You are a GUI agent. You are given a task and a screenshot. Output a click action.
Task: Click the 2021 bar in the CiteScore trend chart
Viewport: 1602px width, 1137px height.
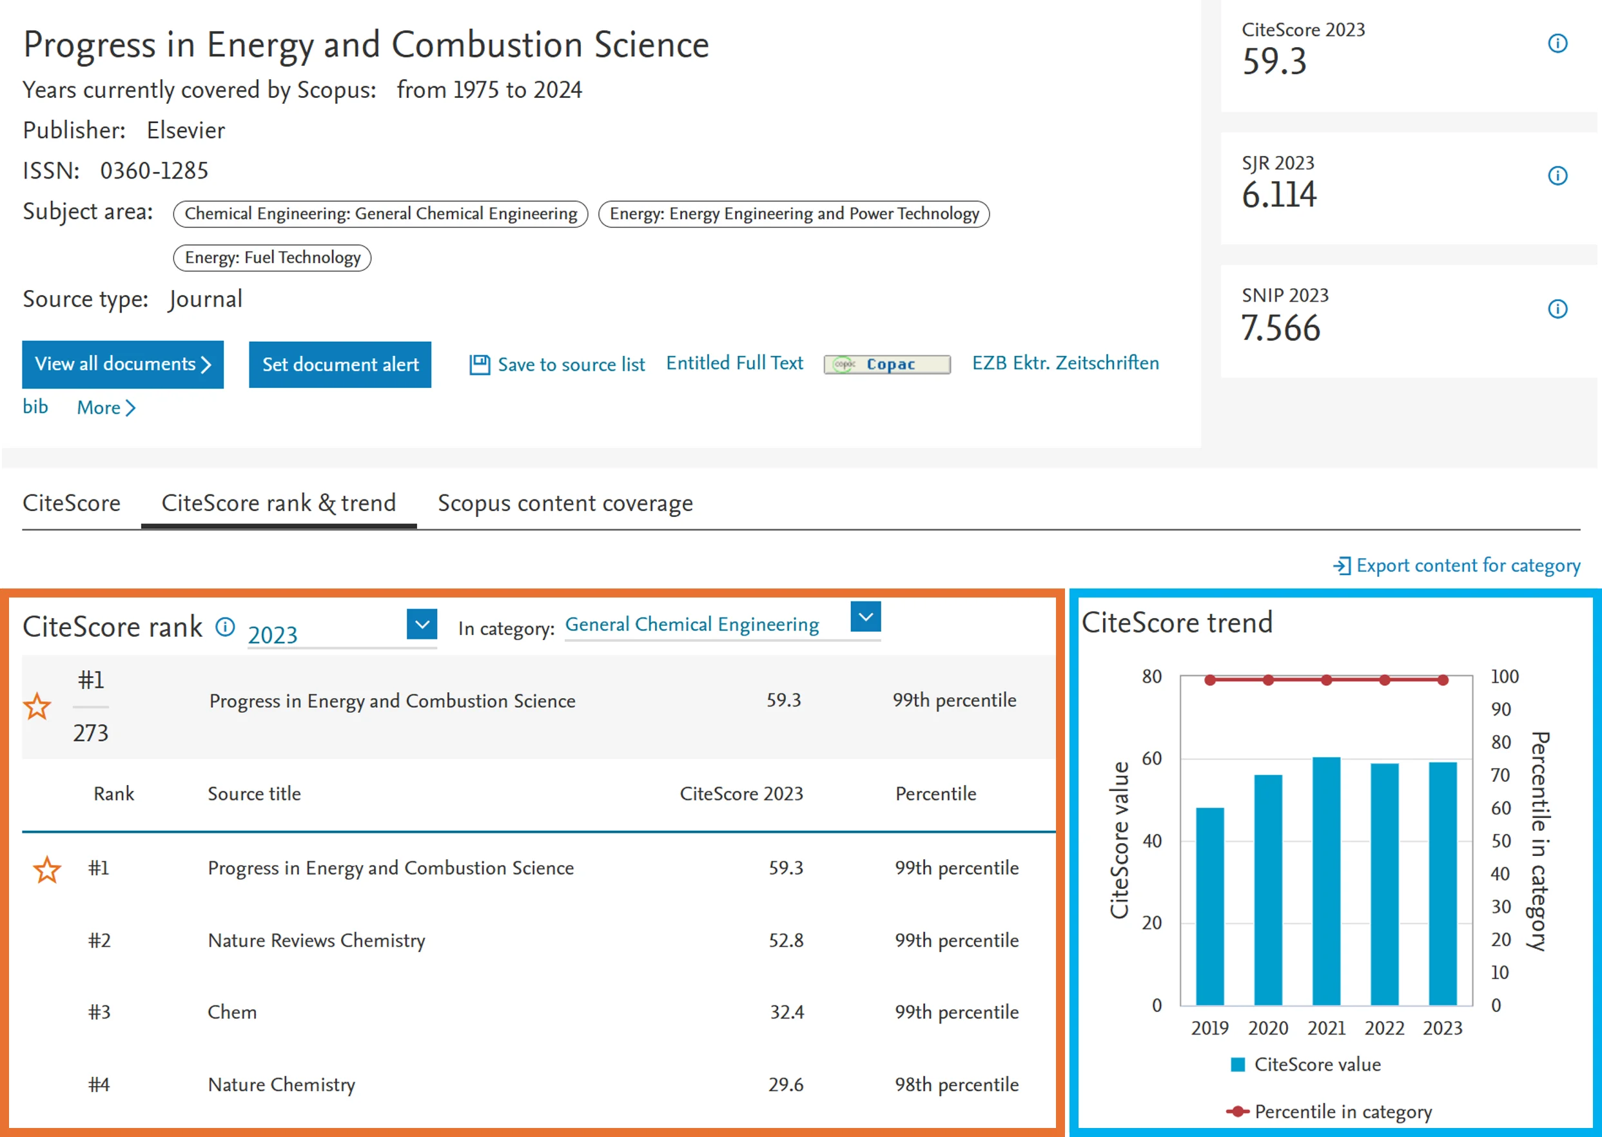1325,880
